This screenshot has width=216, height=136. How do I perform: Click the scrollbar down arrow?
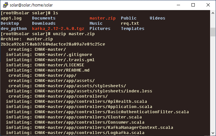[213, 133]
